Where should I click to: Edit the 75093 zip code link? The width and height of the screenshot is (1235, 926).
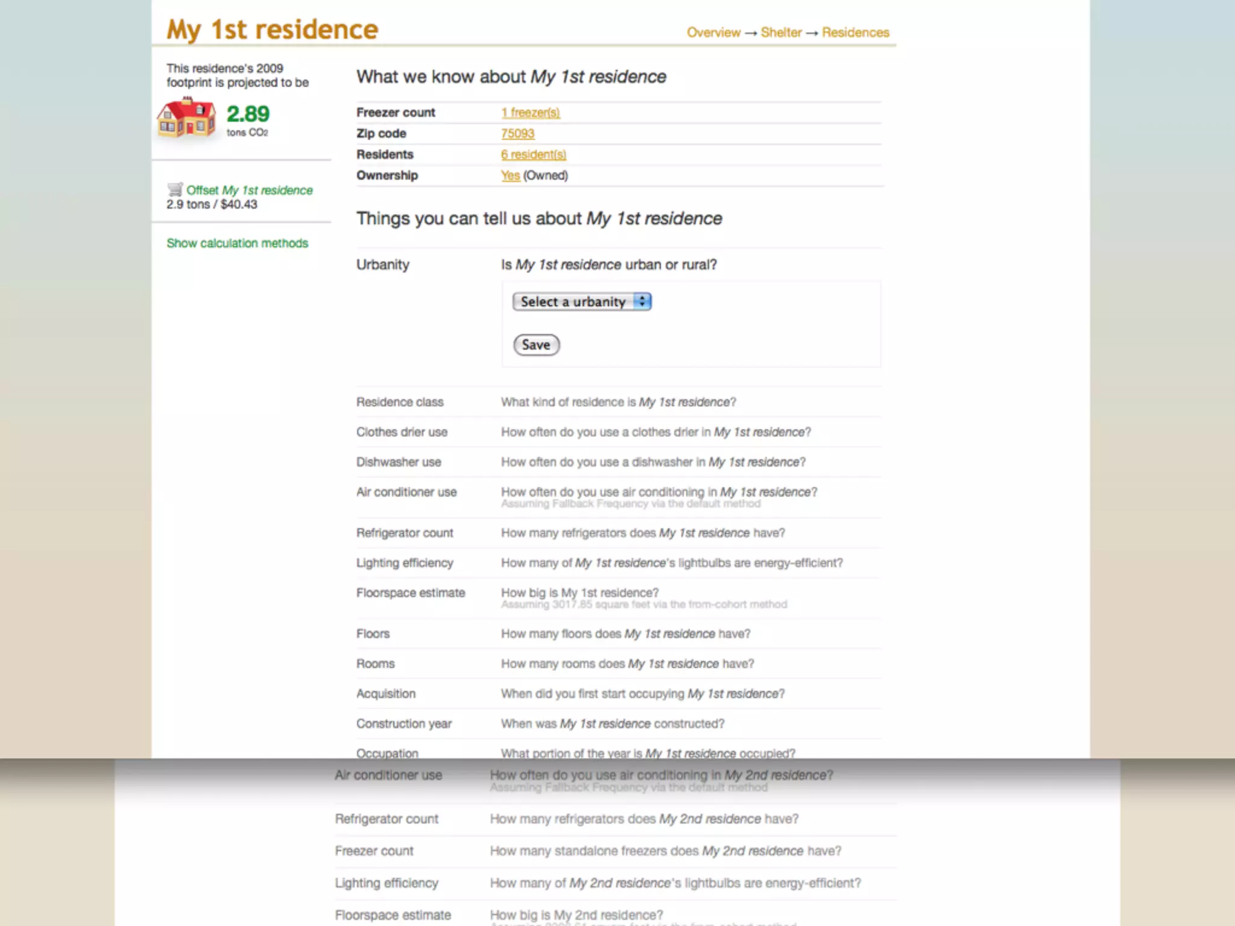[517, 134]
